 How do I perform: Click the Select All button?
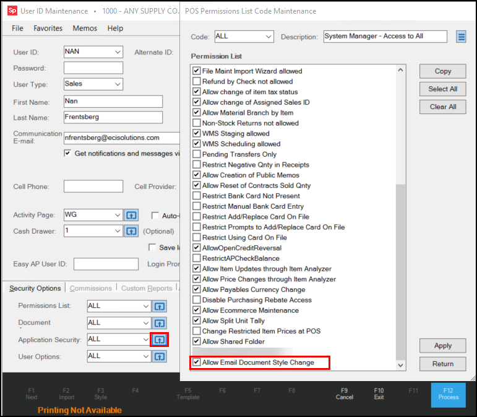click(442, 89)
